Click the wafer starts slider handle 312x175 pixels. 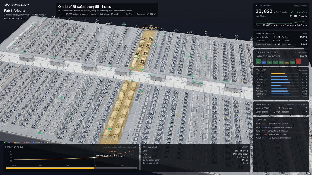[x=93, y=168]
